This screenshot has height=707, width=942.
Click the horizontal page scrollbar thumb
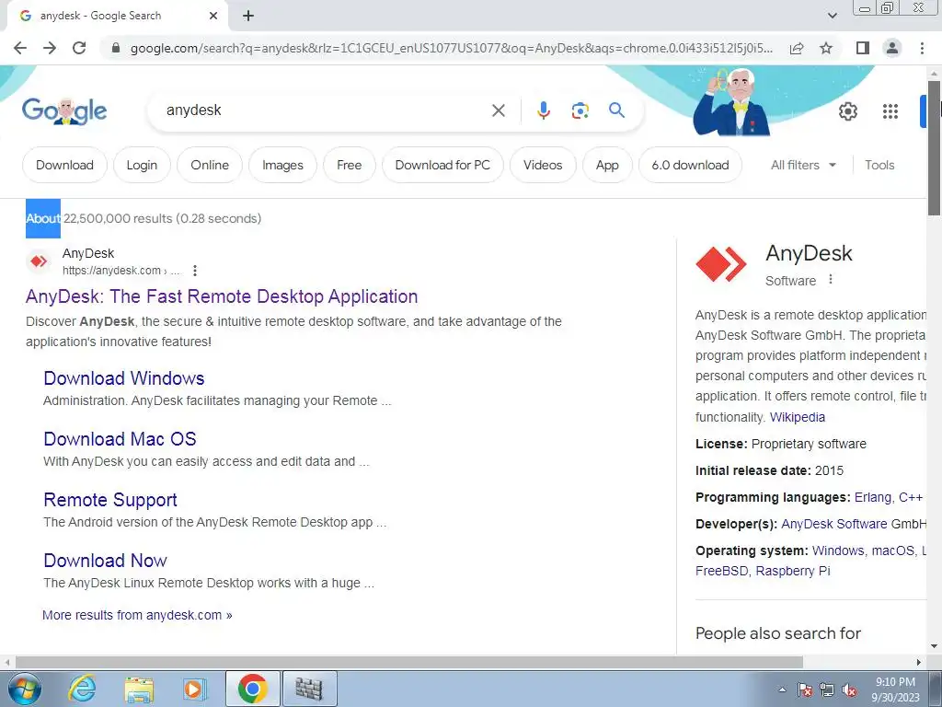pyautogui.click(x=409, y=662)
